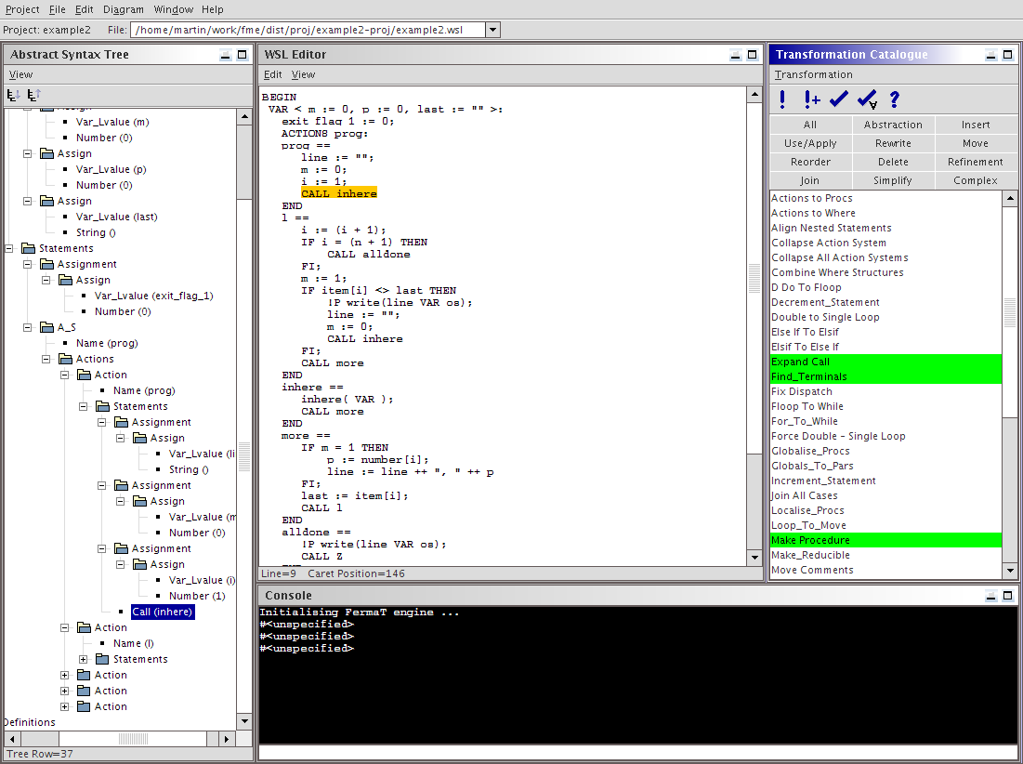Image resolution: width=1023 pixels, height=764 pixels.
Task: Open the Abstract Syntax Tree View menu
Action: (x=20, y=74)
